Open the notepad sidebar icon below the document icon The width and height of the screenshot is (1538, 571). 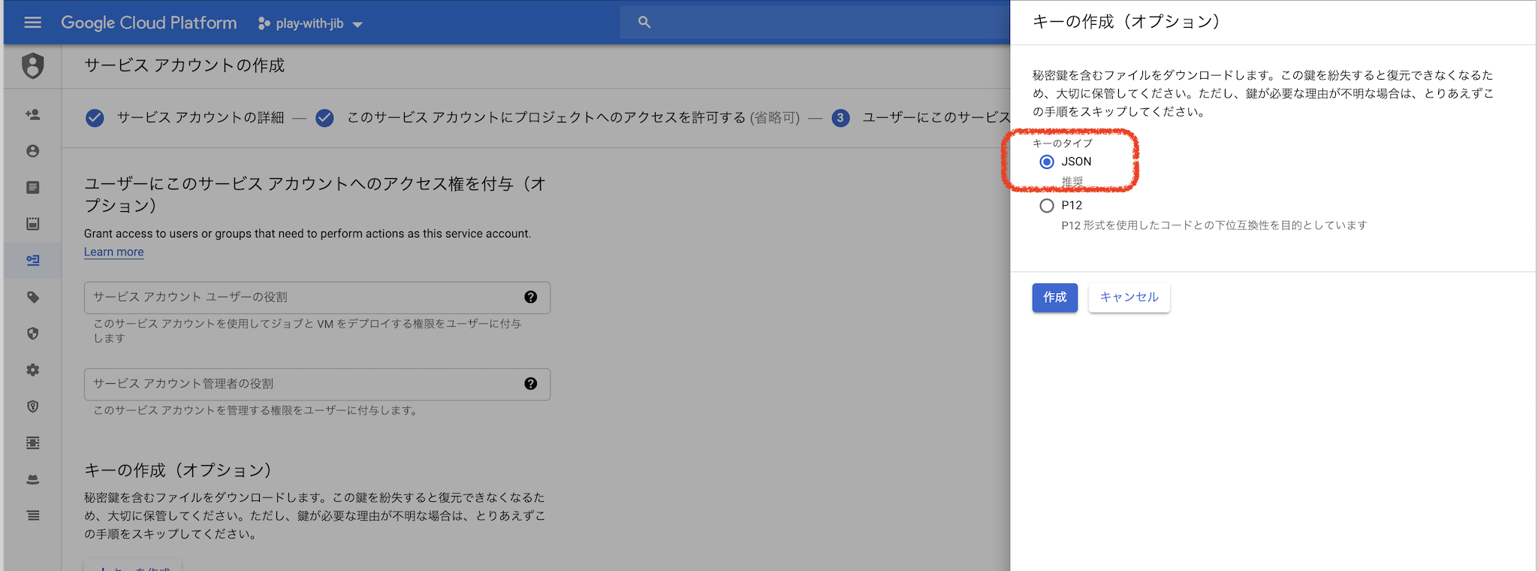(x=32, y=224)
